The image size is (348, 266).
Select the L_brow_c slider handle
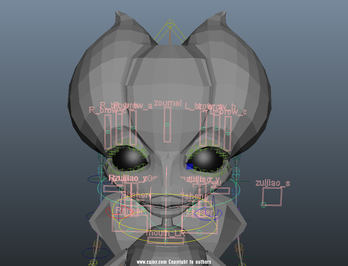(228, 133)
